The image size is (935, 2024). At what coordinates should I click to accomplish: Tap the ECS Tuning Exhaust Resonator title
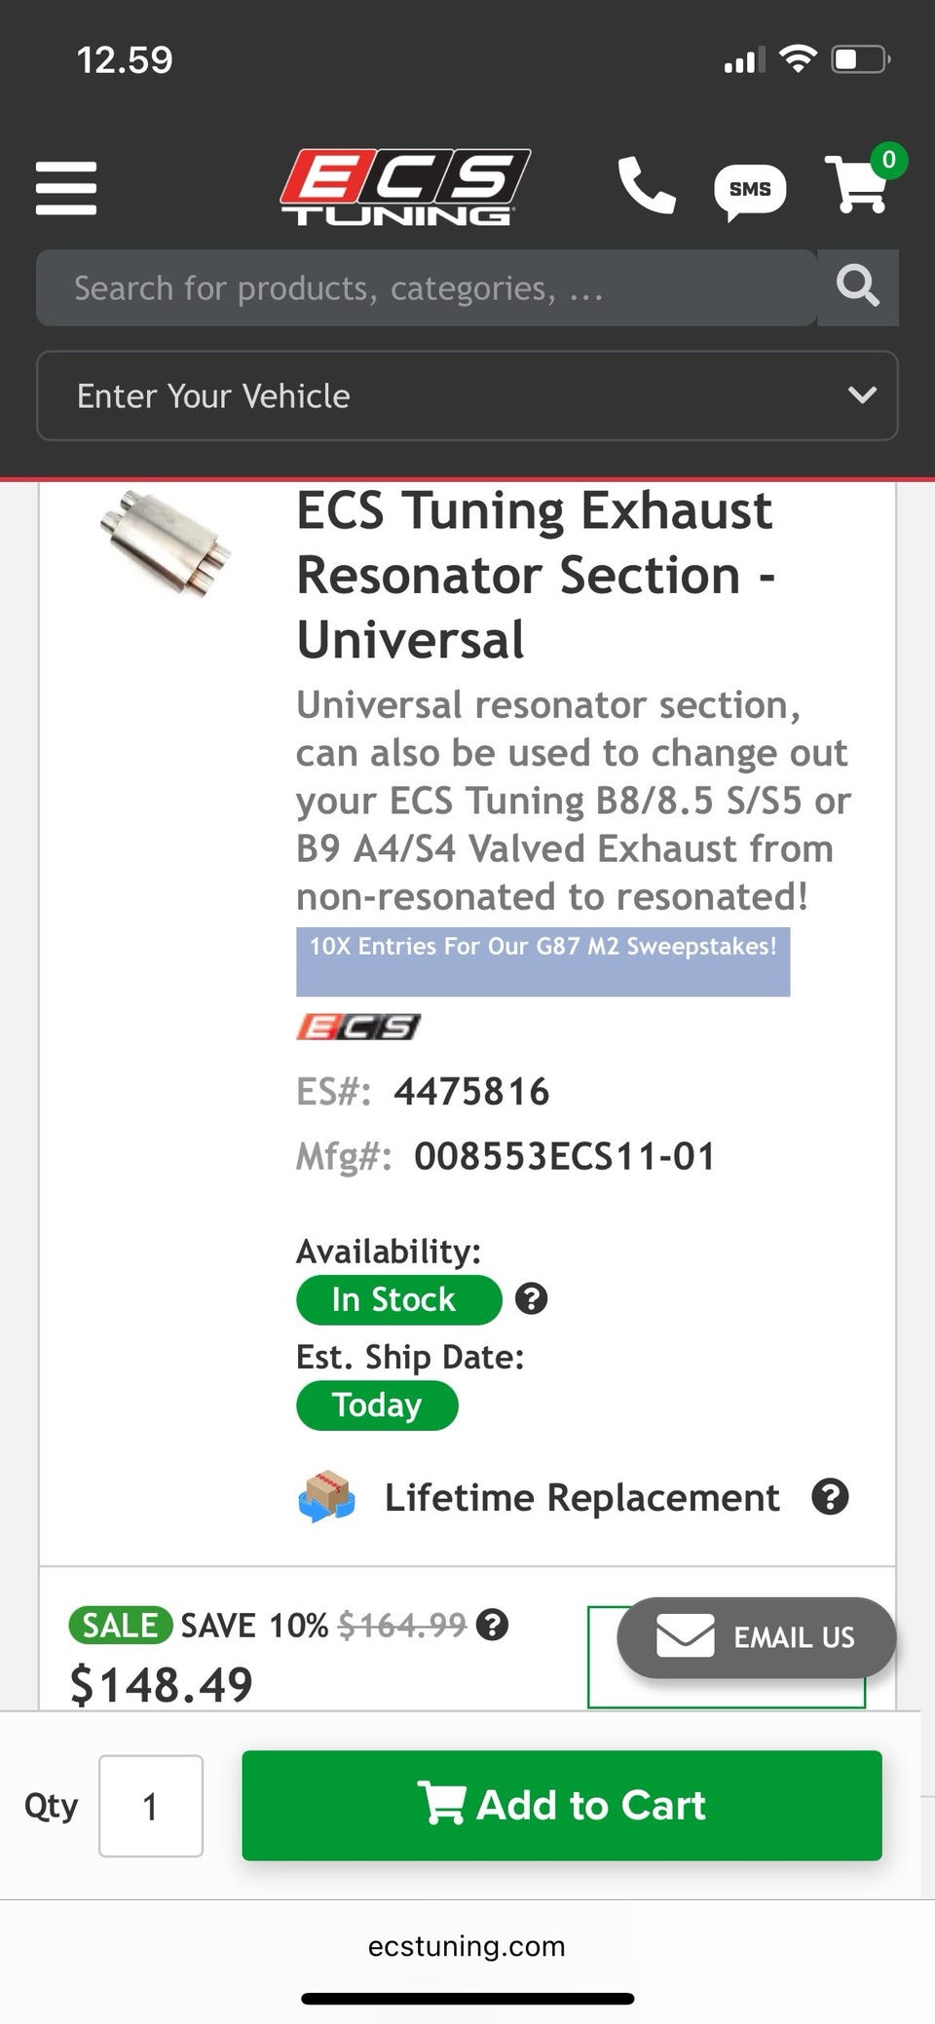[x=535, y=575]
